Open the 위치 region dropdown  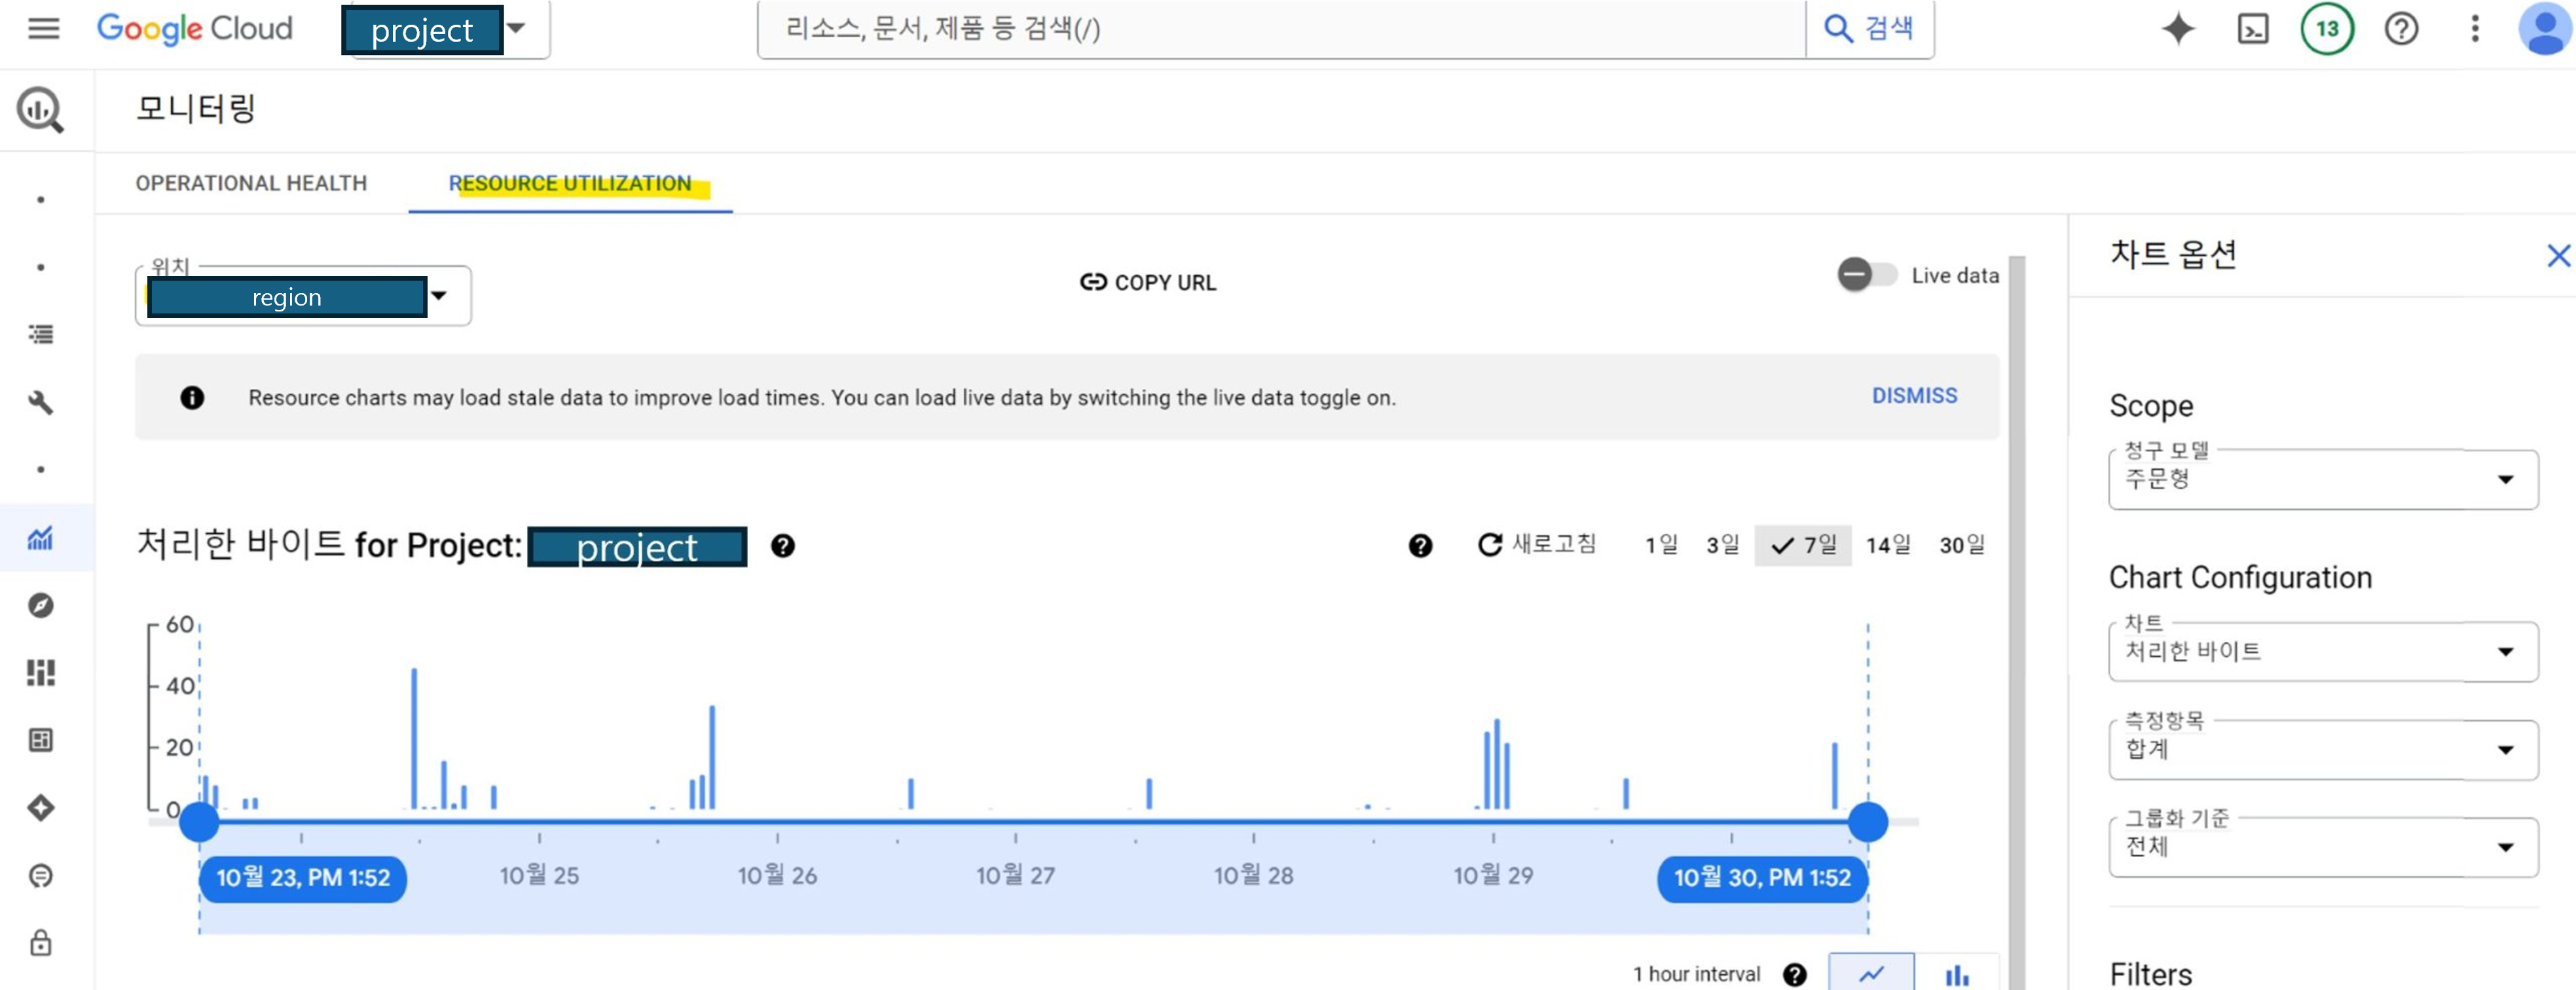pyautogui.click(x=303, y=296)
